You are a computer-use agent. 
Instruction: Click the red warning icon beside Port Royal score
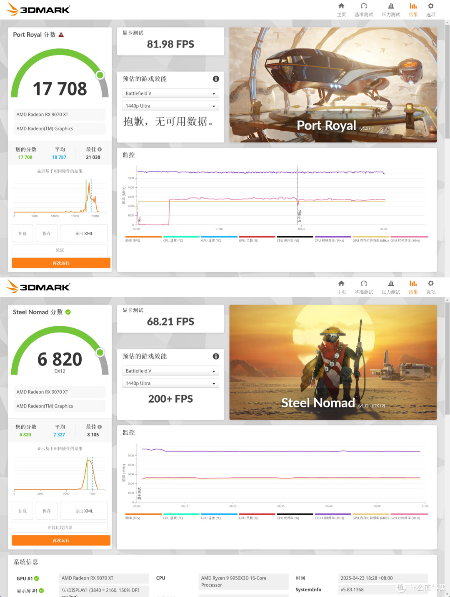coord(61,35)
